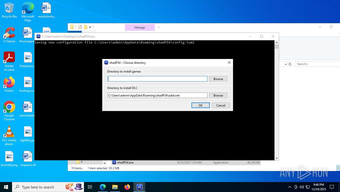Focus the games directory input field
This screenshot has height=192, width=340.
pos(157,79)
